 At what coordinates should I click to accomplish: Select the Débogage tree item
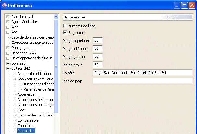click(19, 48)
